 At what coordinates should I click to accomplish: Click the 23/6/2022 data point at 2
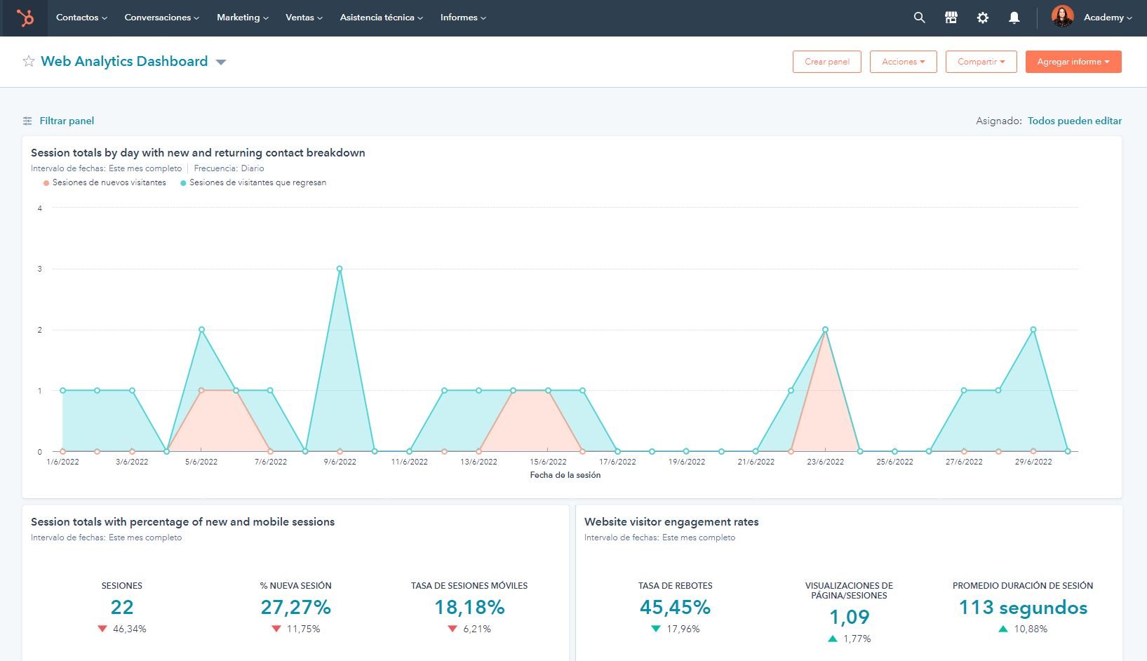click(825, 330)
